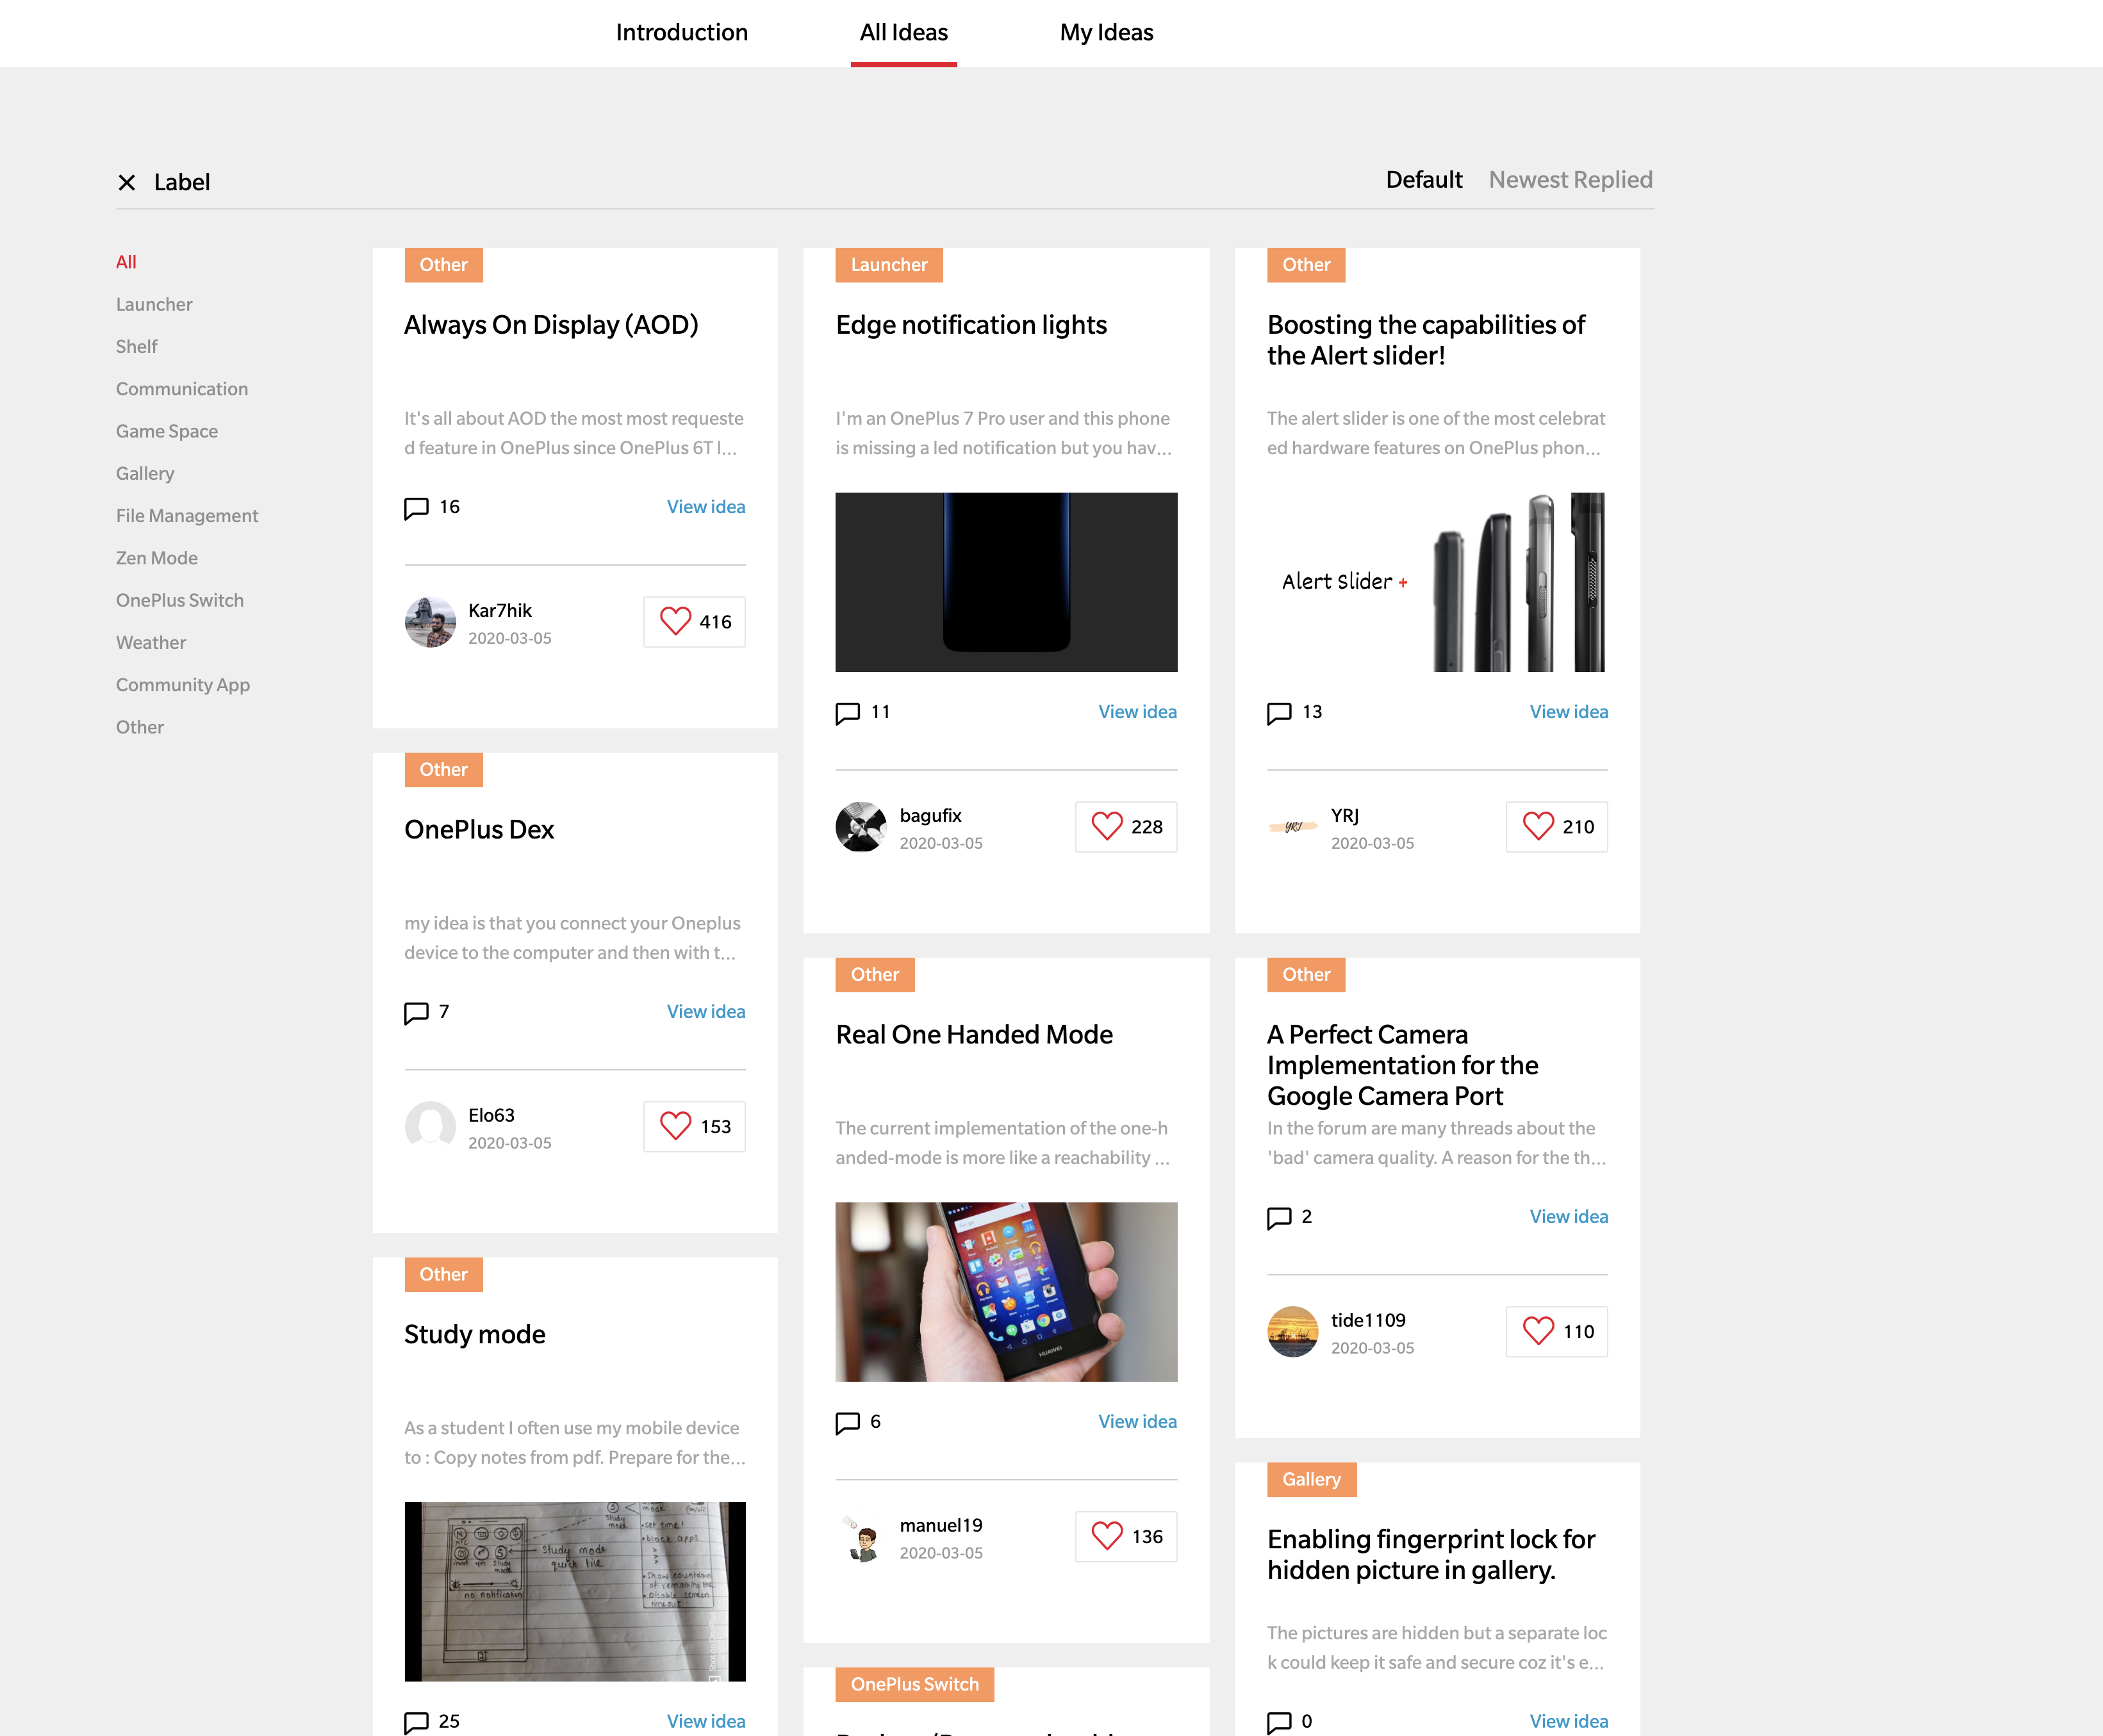Like the OnePlus Dex idea

coord(676,1126)
